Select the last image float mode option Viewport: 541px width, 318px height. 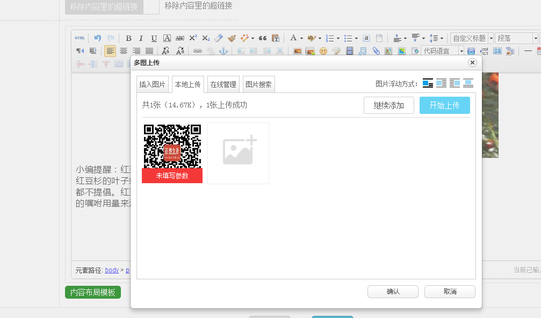[x=468, y=83]
